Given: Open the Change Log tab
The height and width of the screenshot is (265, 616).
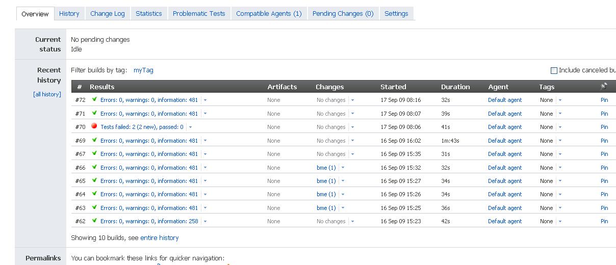Looking at the screenshot, I should [108, 14].
